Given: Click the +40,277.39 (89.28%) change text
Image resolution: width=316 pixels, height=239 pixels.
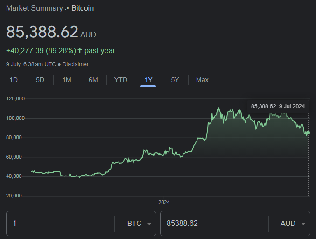Looking at the screenshot, I should (x=41, y=50).
